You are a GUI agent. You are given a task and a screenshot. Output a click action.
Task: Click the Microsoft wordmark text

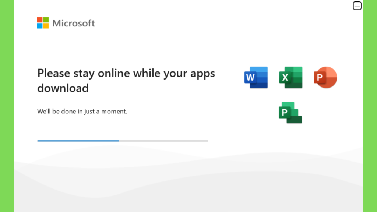click(74, 23)
